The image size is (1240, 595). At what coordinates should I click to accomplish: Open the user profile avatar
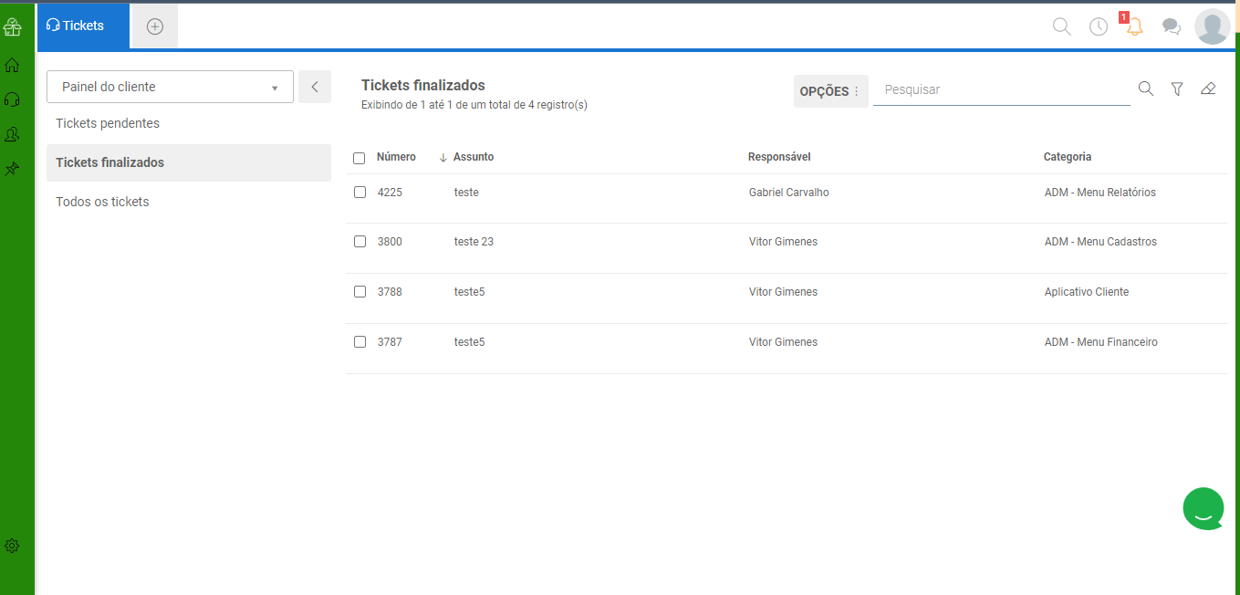pos(1212,26)
